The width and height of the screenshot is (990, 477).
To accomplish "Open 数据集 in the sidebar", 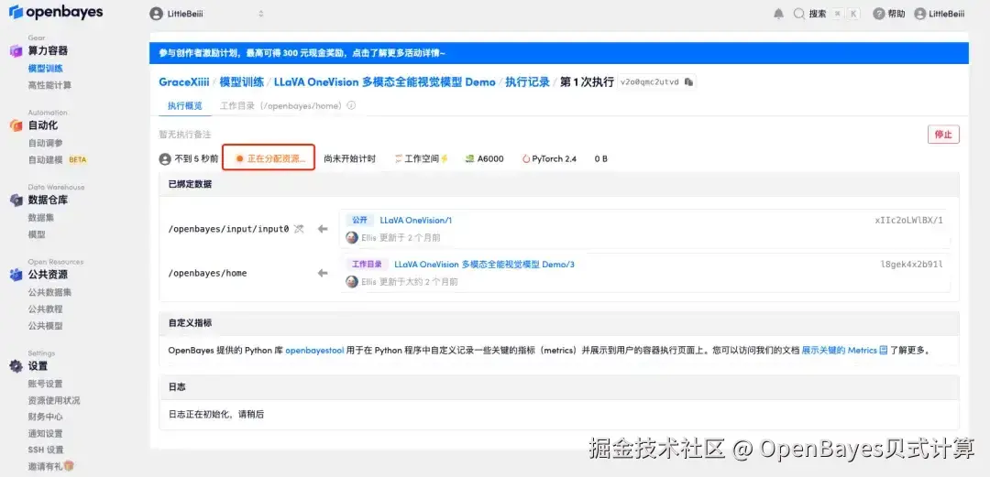I will [x=41, y=218].
